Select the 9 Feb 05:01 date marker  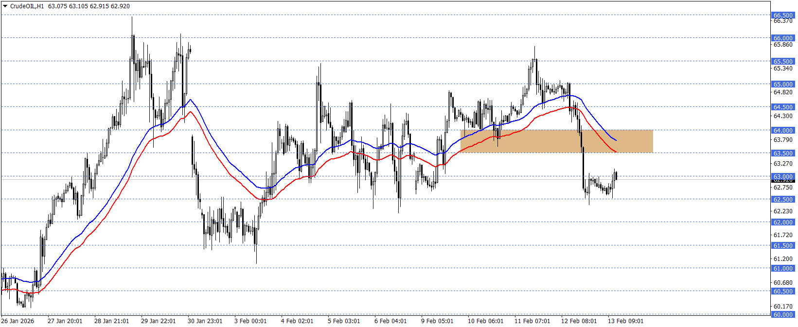[437, 321]
